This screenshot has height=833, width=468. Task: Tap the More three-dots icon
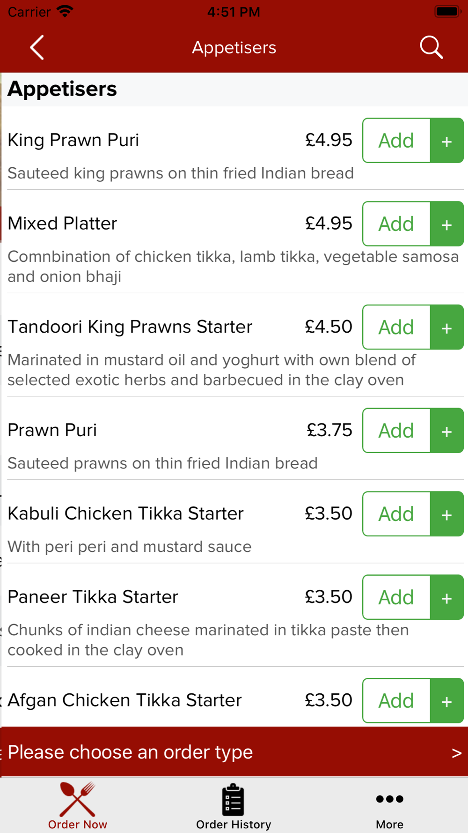[x=389, y=799]
